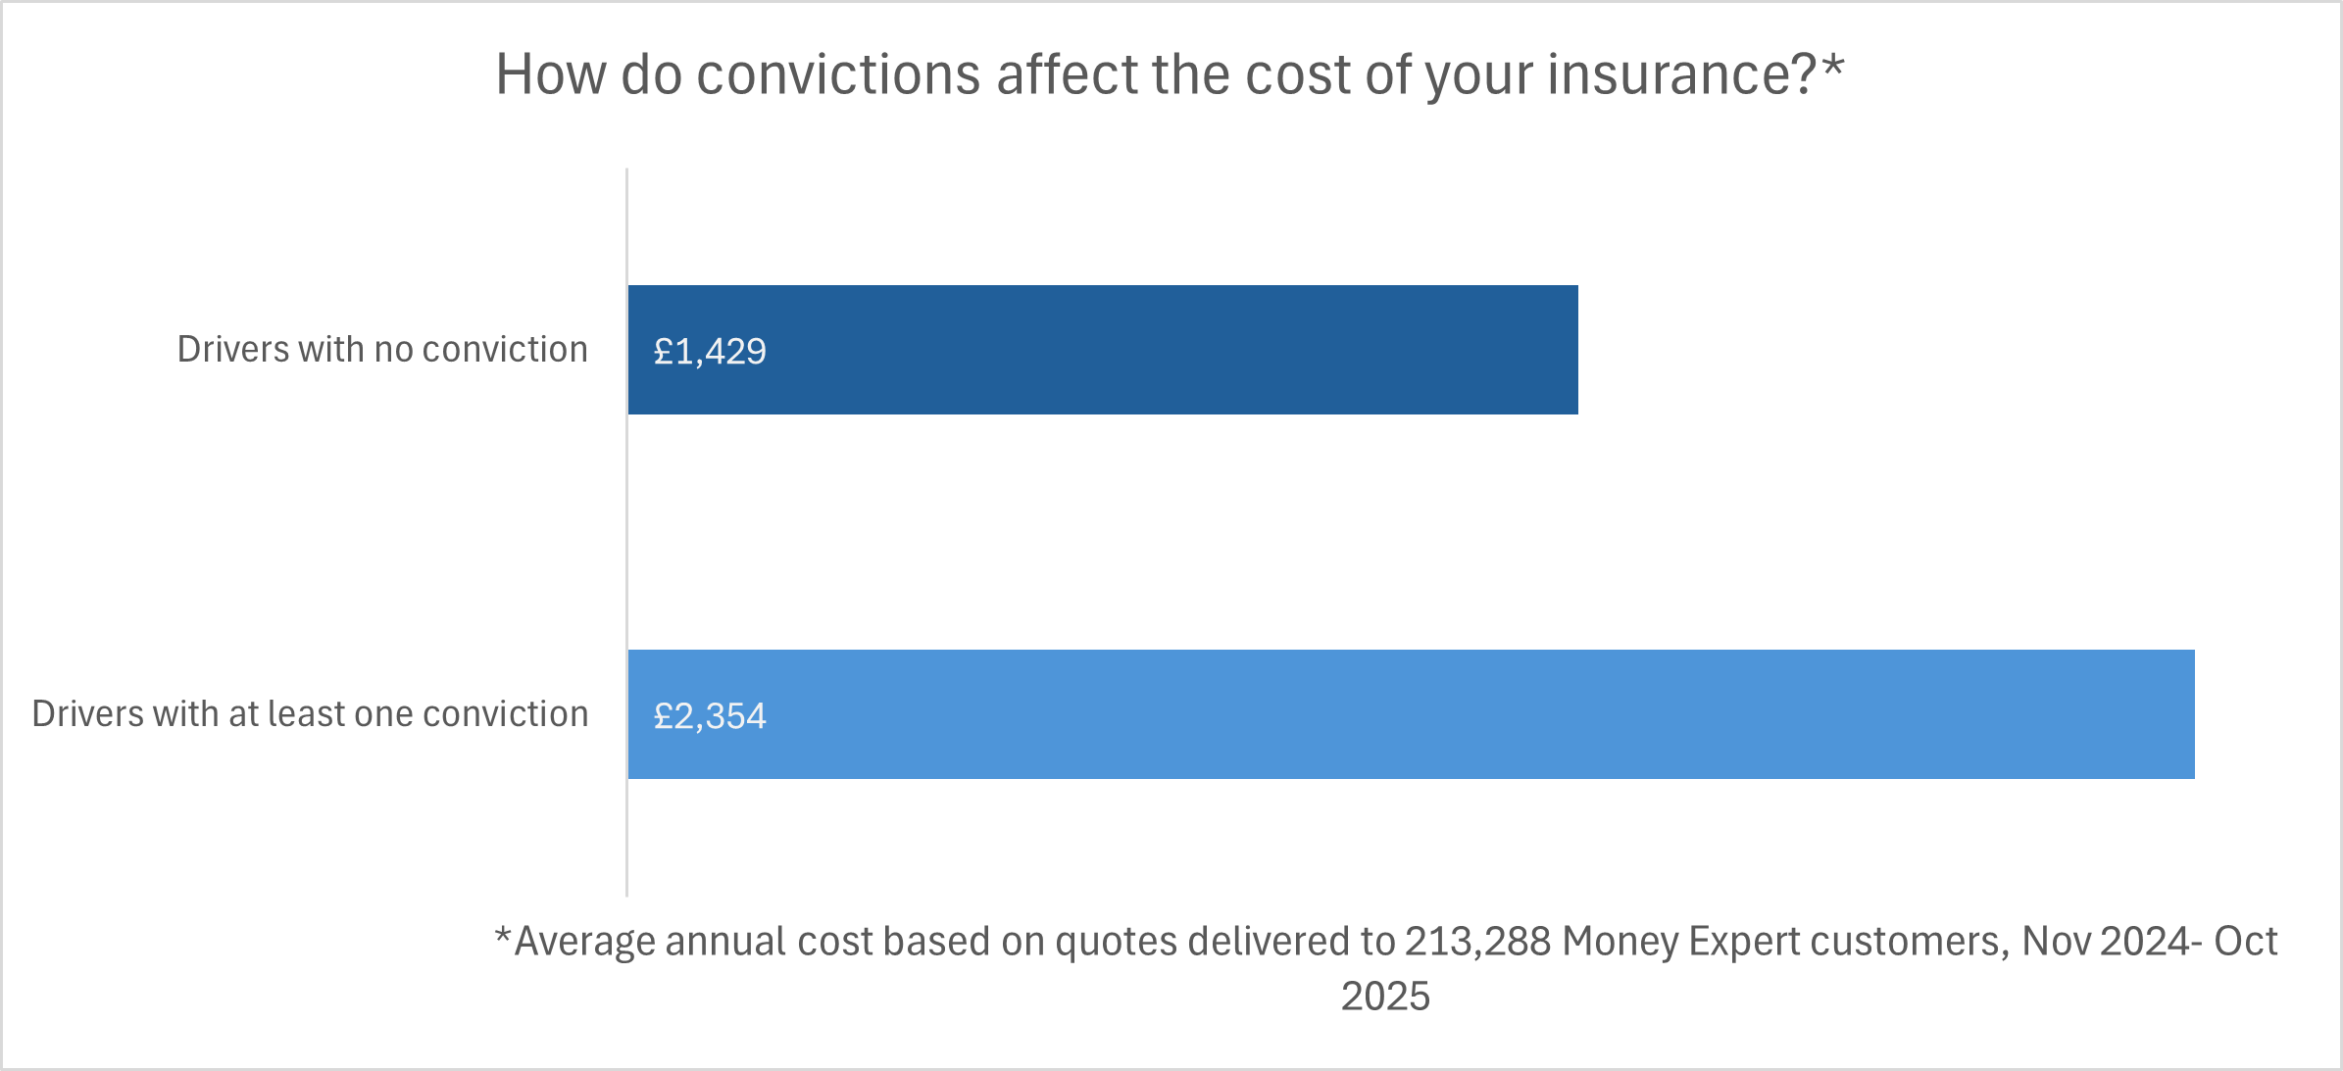Click the £1,429 data label
The image size is (2343, 1071).
pyautogui.click(x=710, y=352)
